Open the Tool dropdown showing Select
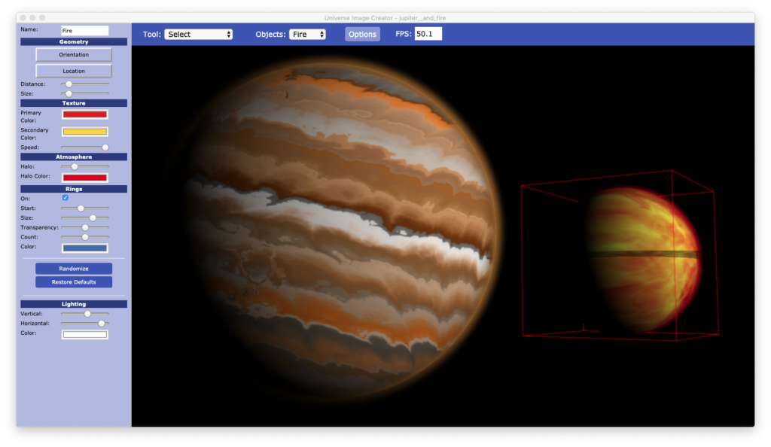 pos(198,33)
